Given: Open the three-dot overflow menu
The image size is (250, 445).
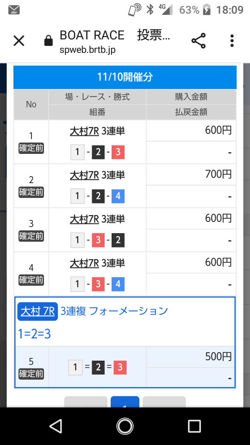Looking at the screenshot, I should 232,41.
